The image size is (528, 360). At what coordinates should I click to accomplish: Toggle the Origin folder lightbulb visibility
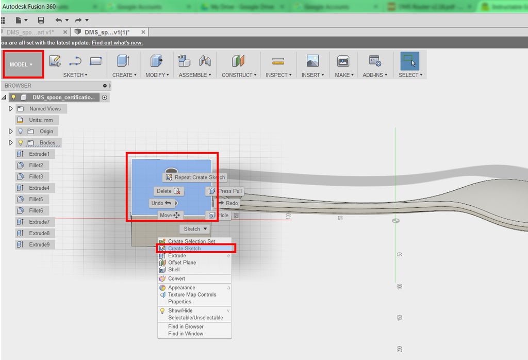click(21, 132)
